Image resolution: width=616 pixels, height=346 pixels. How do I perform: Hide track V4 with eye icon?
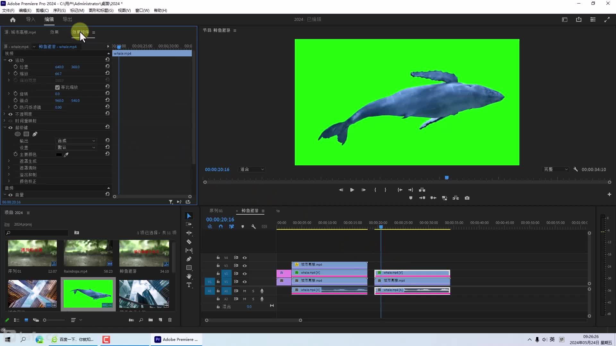(x=244, y=258)
